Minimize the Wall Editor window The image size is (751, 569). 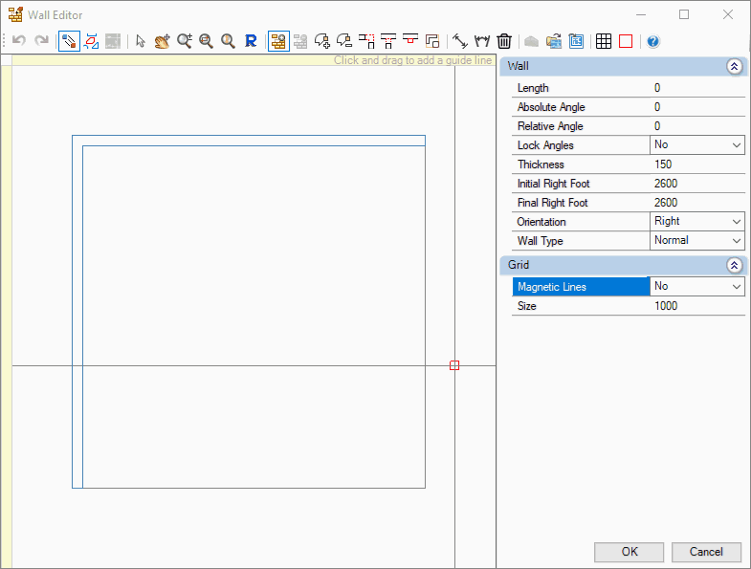point(641,15)
